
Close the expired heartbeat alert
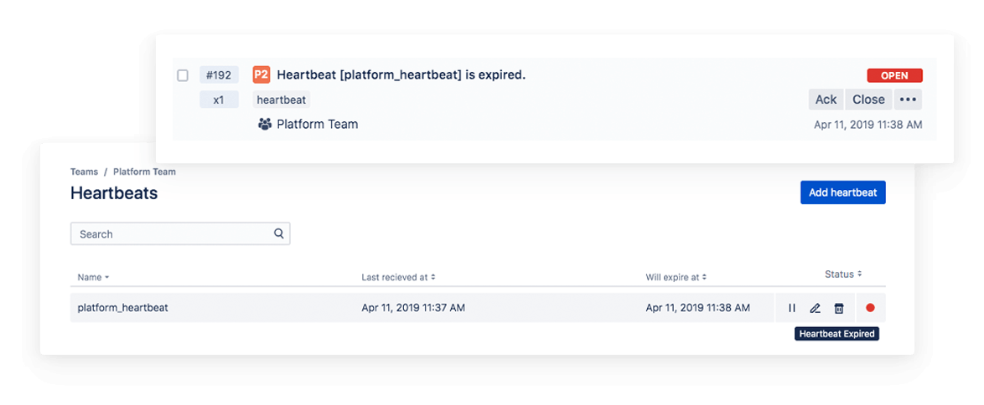pyautogui.click(x=868, y=100)
